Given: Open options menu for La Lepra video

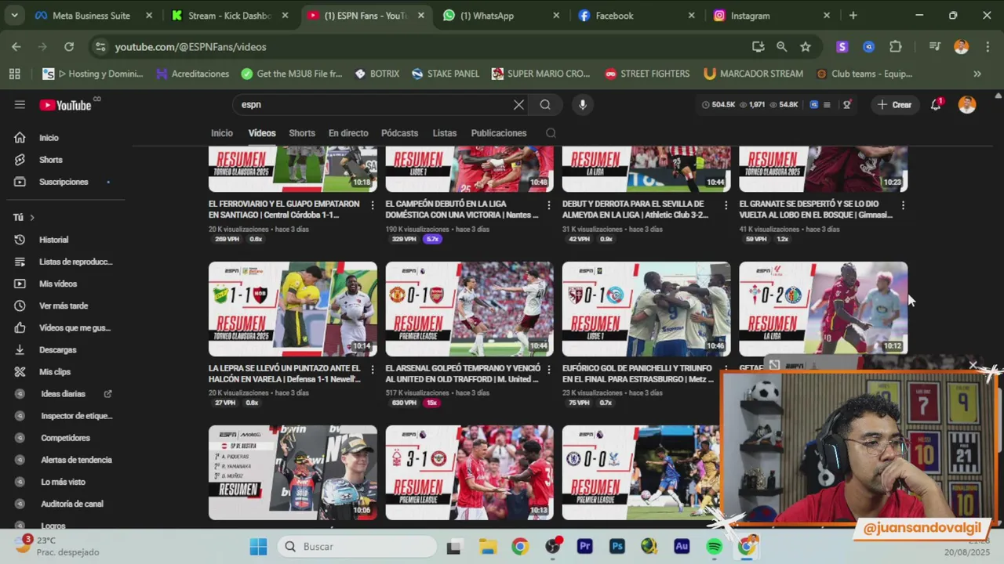Looking at the screenshot, I should (372, 369).
